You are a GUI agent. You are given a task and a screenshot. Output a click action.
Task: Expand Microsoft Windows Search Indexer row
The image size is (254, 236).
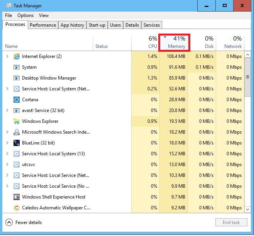click(x=7, y=132)
